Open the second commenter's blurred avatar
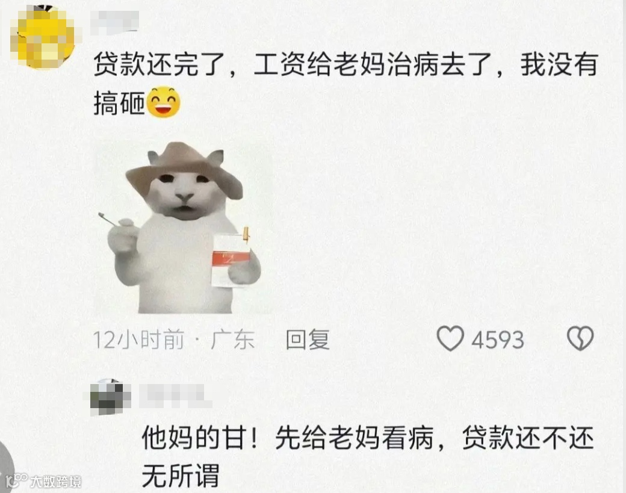 110,397
